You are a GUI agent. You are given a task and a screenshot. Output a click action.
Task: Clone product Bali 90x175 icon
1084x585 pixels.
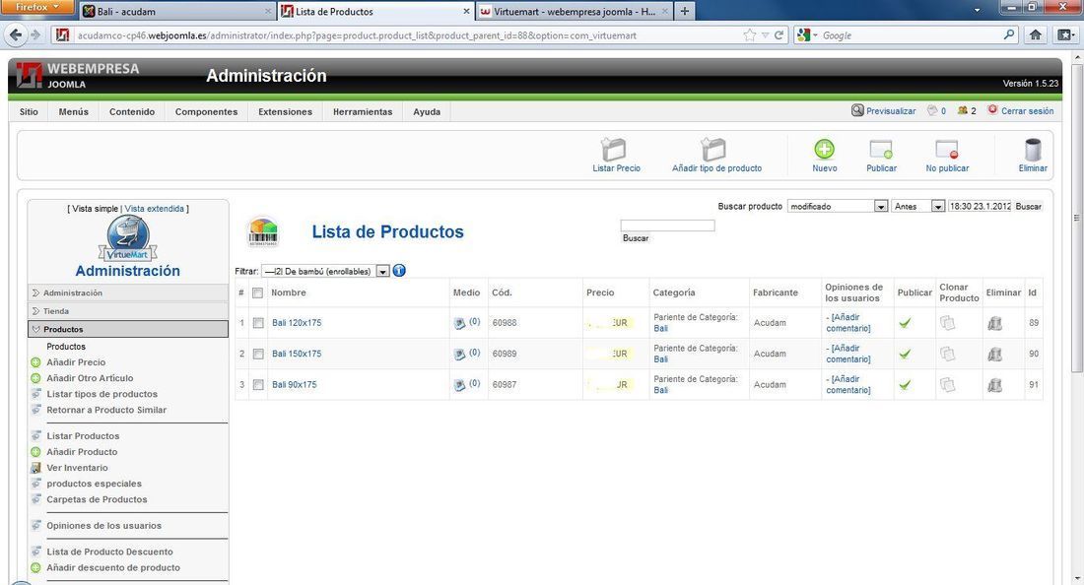(948, 385)
